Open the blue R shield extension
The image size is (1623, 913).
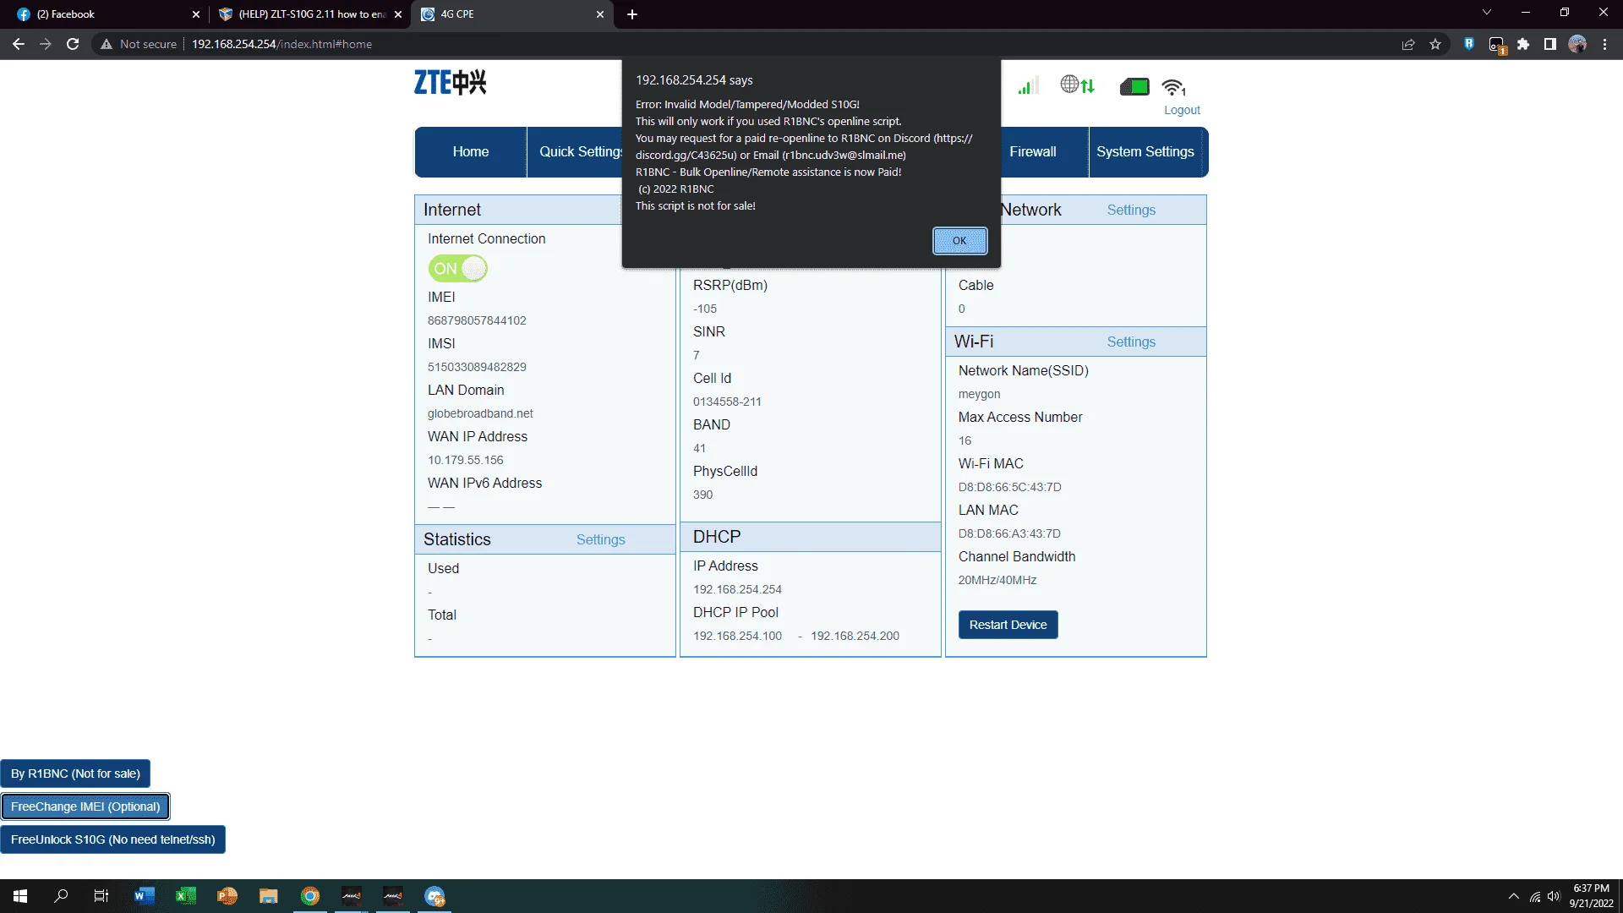click(1469, 44)
